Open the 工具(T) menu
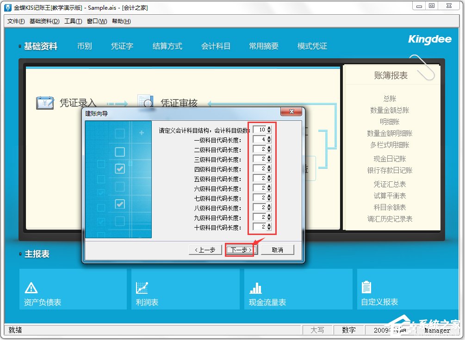The height and width of the screenshot is (340, 465). point(73,21)
